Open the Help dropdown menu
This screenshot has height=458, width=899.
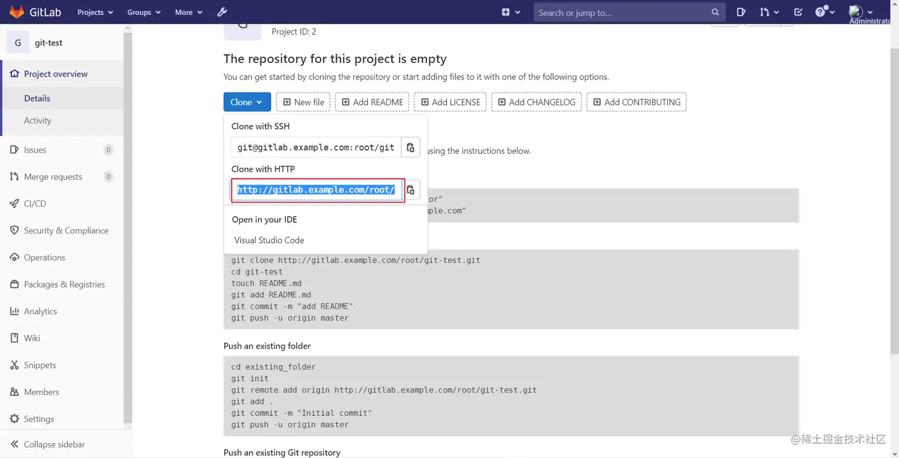coord(825,12)
